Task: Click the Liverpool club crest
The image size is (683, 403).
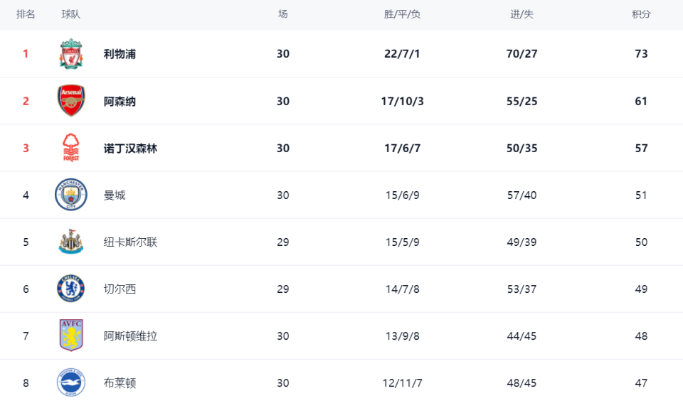Action: pos(71,53)
